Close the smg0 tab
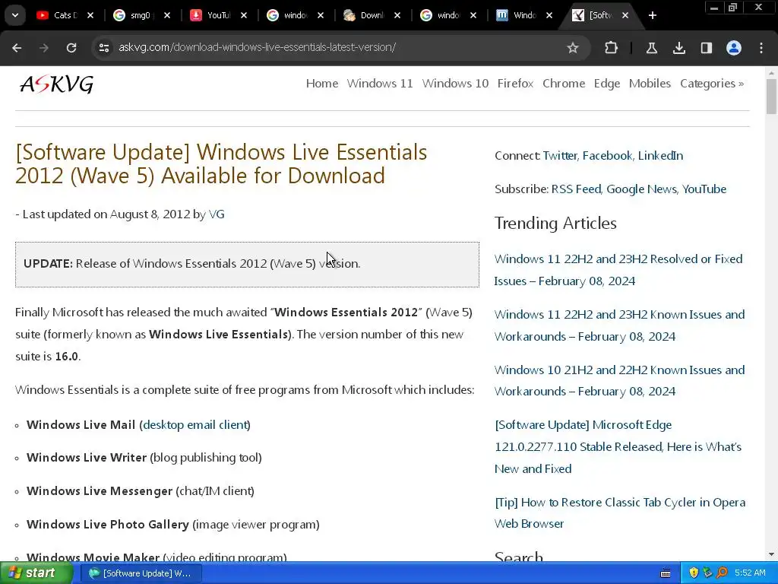This screenshot has width=778, height=584. point(167,15)
